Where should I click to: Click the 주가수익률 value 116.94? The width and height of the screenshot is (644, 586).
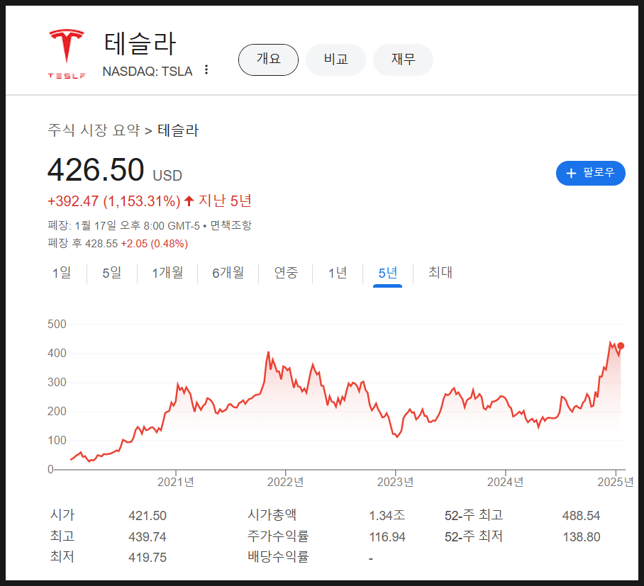pos(387,537)
